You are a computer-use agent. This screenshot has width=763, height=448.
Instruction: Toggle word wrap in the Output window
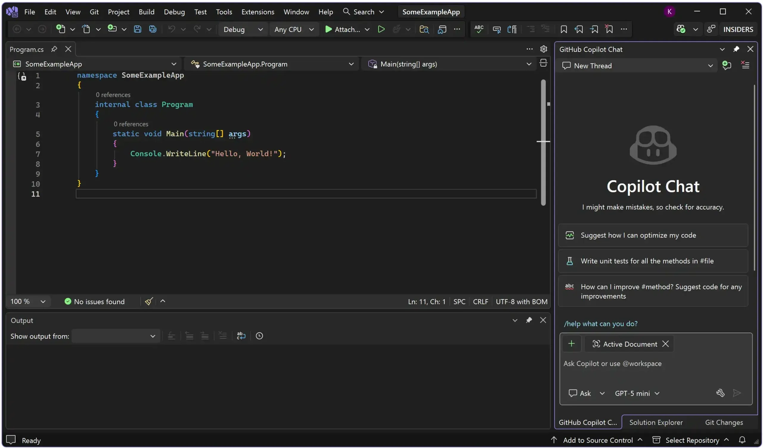pyautogui.click(x=241, y=336)
